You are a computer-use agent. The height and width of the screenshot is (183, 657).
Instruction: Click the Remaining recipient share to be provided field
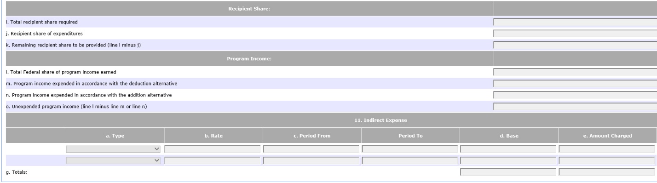coord(575,45)
